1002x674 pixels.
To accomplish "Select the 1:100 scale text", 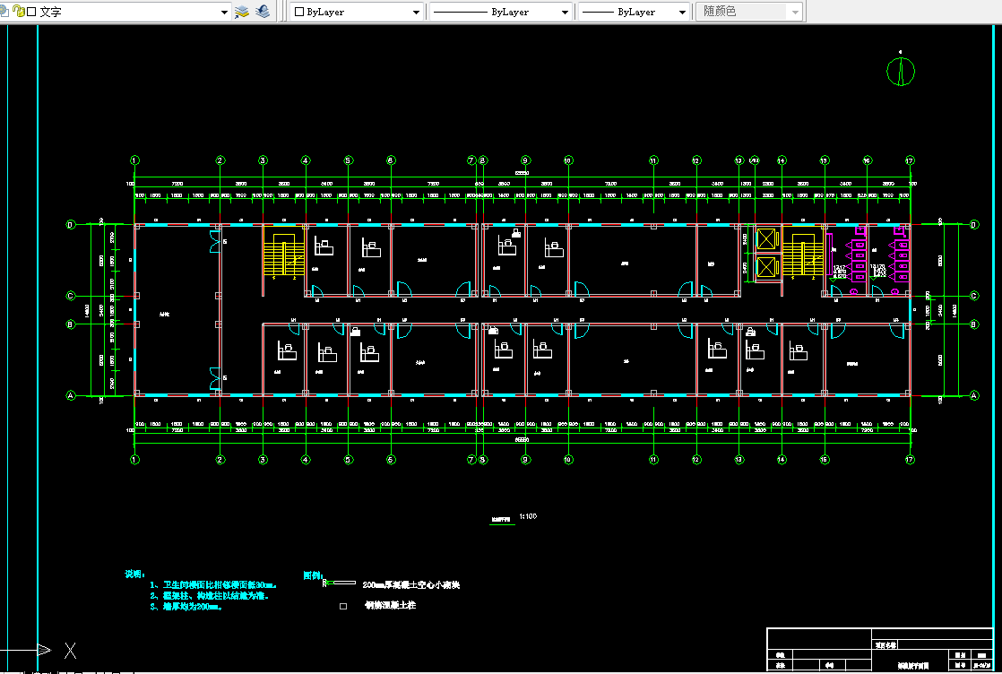I will pyautogui.click(x=528, y=516).
